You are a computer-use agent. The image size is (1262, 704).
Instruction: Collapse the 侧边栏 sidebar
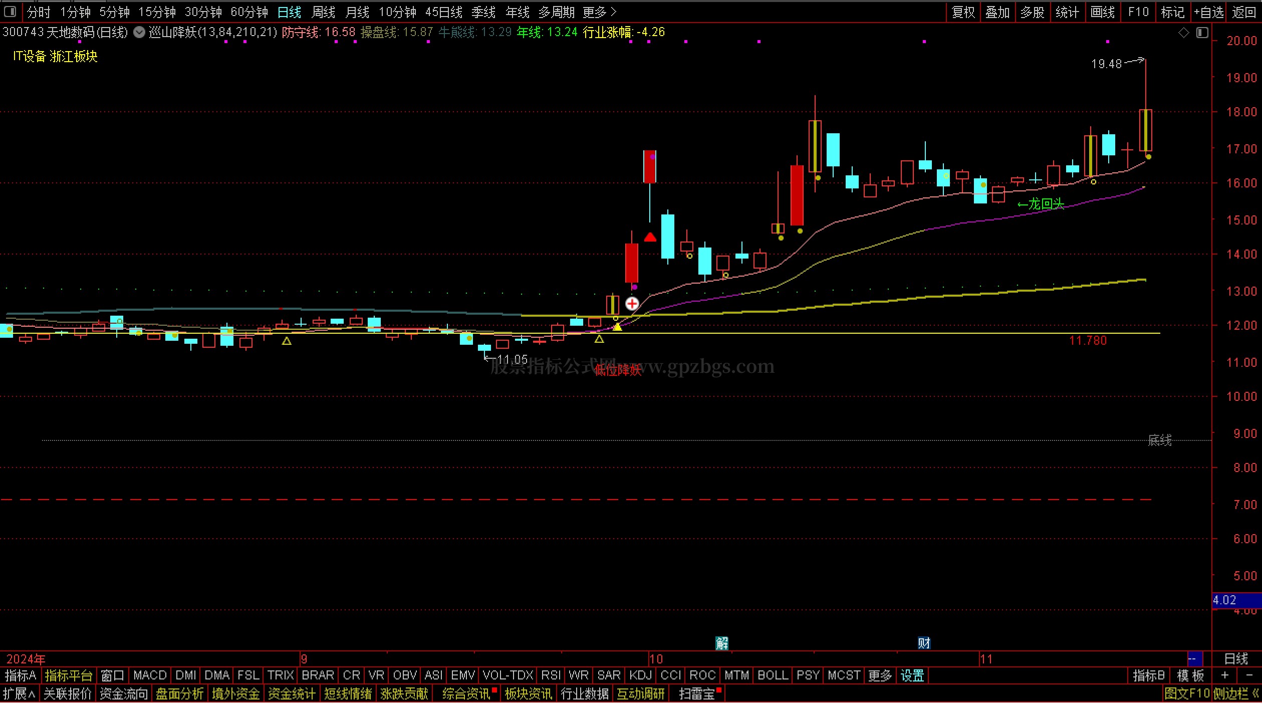1235,694
